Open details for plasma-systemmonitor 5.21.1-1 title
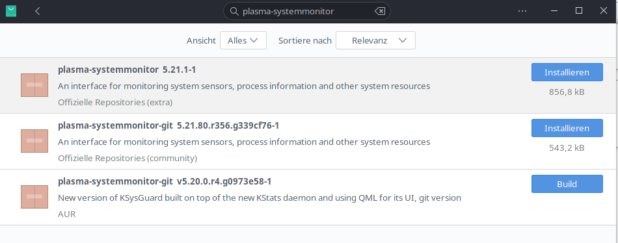 click(x=127, y=70)
